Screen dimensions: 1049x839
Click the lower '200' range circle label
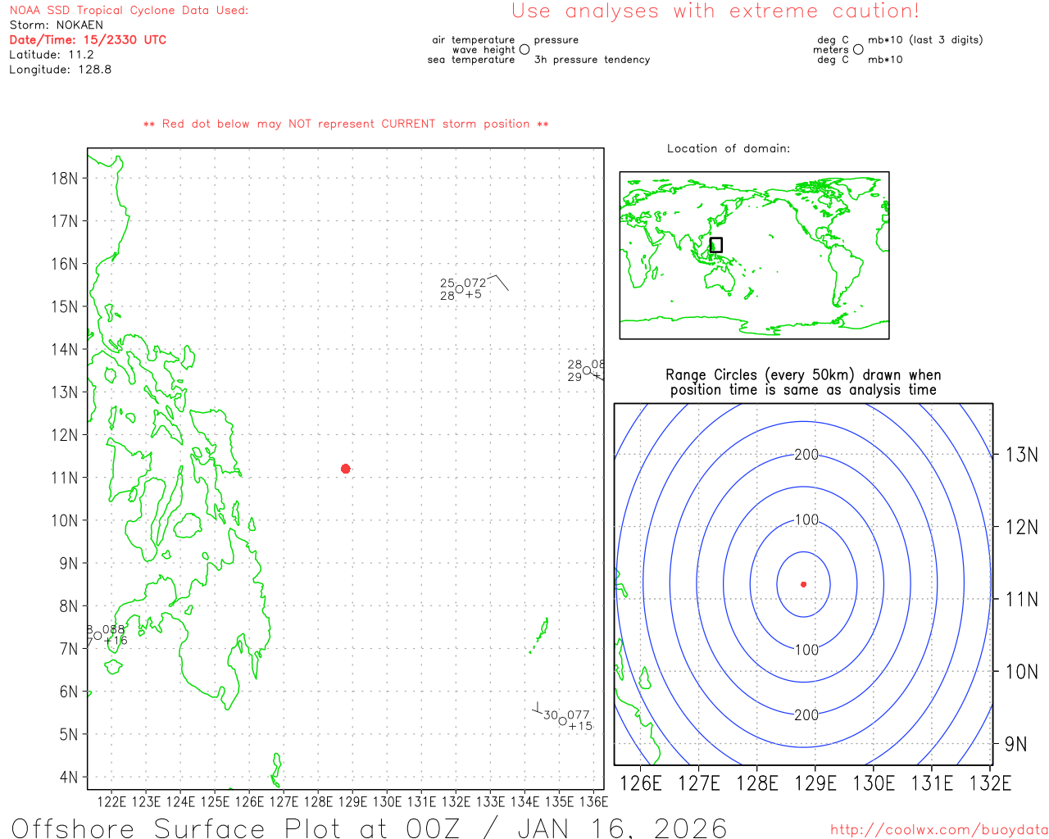(806, 714)
